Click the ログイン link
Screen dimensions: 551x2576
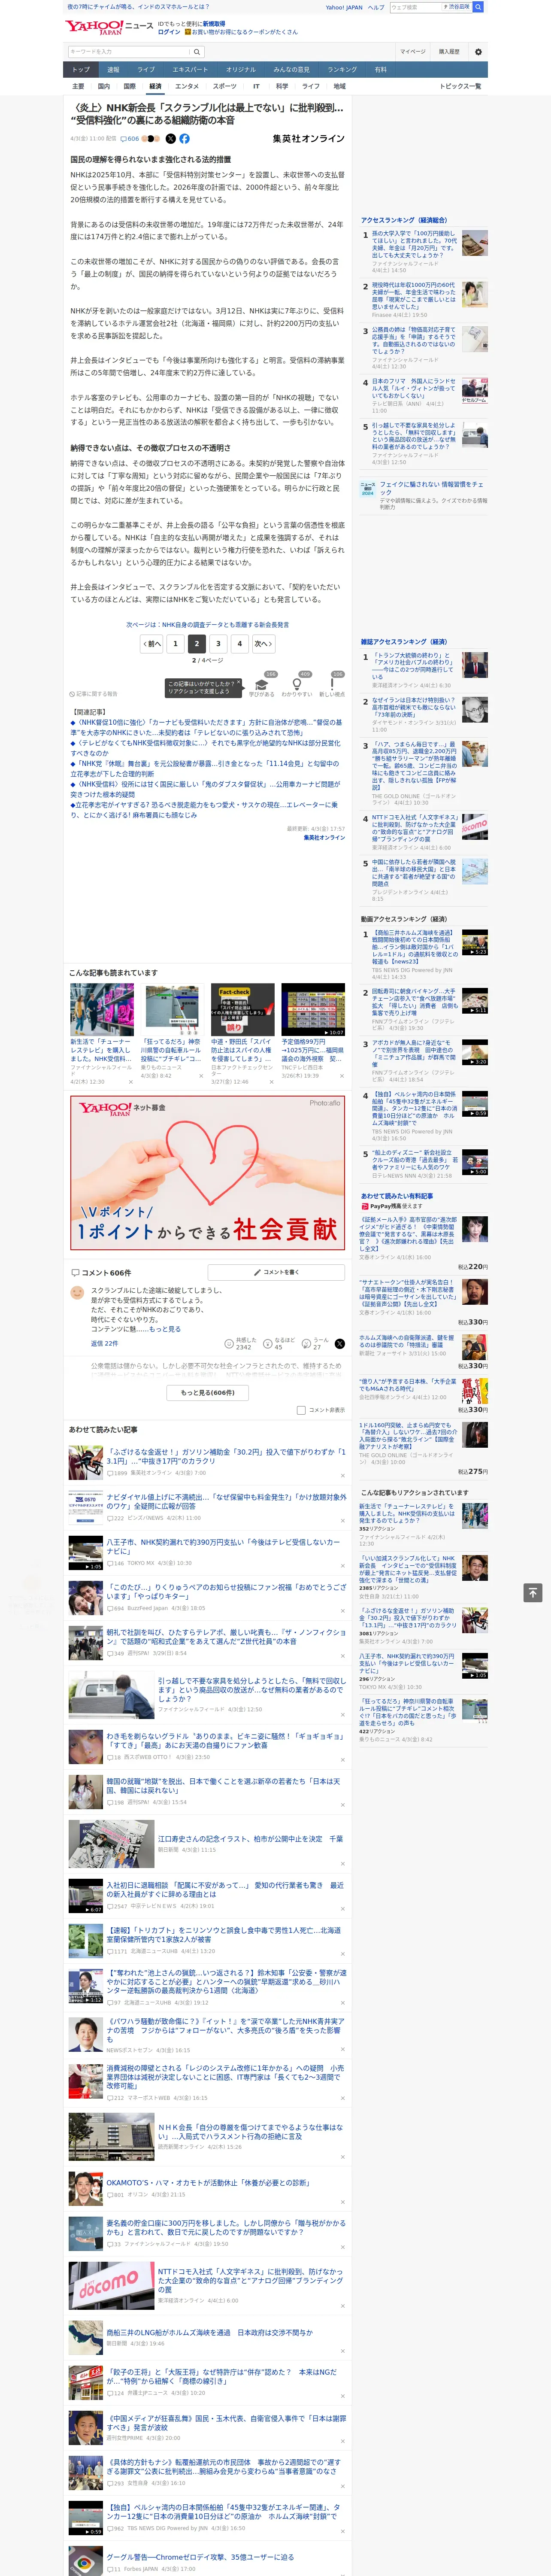pos(169,32)
